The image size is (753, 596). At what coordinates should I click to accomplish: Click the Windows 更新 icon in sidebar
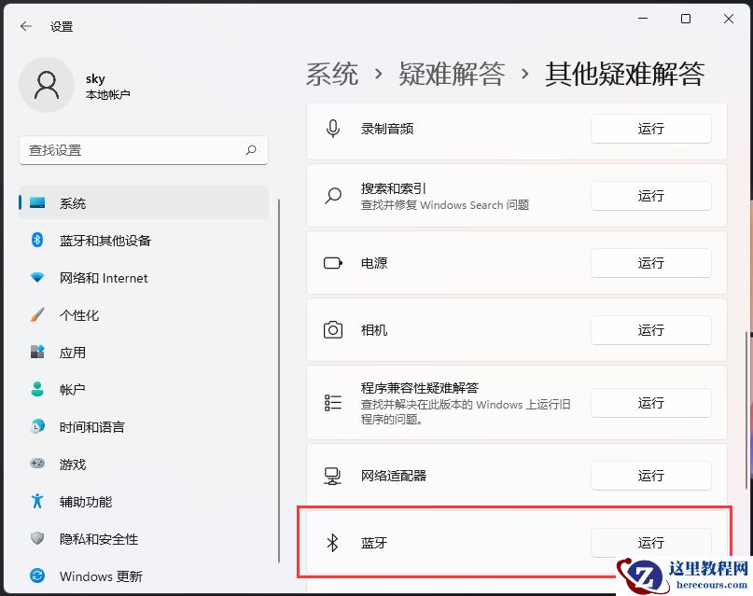pyautogui.click(x=37, y=576)
